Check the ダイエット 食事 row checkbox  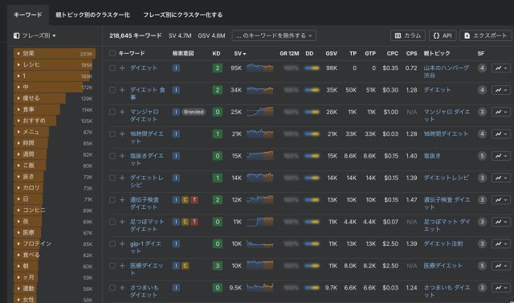[x=112, y=90]
